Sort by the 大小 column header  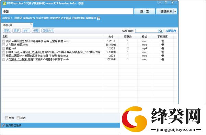click(111, 37)
